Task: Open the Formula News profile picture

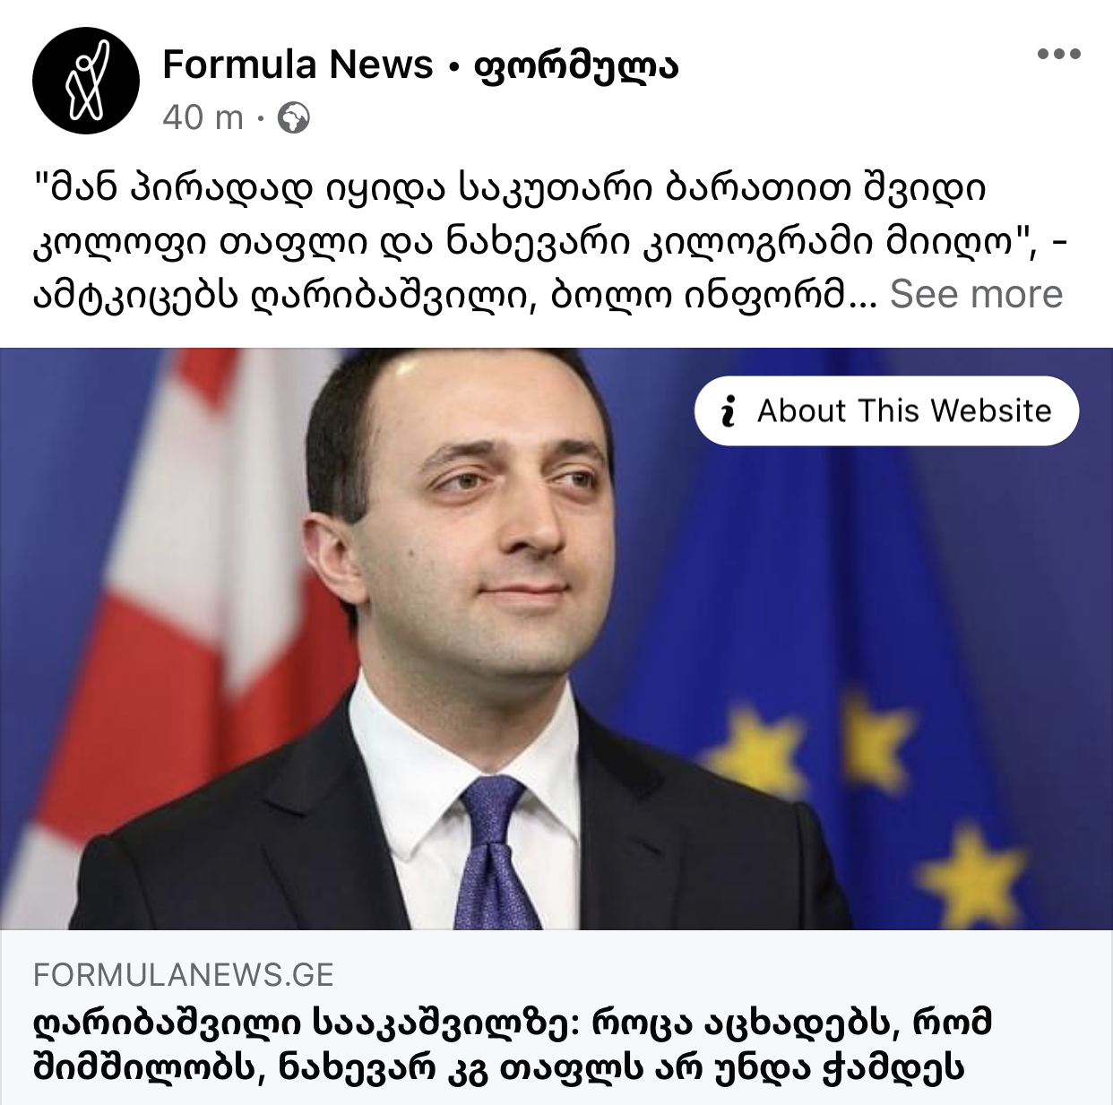Action: click(86, 81)
